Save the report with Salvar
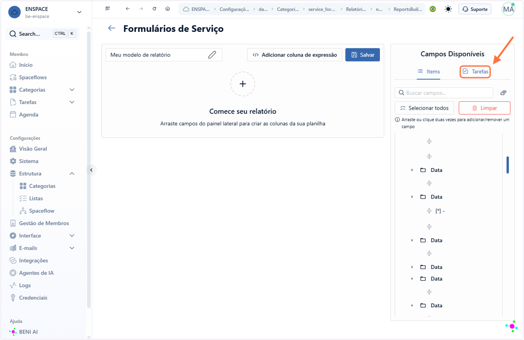 click(362, 55)
